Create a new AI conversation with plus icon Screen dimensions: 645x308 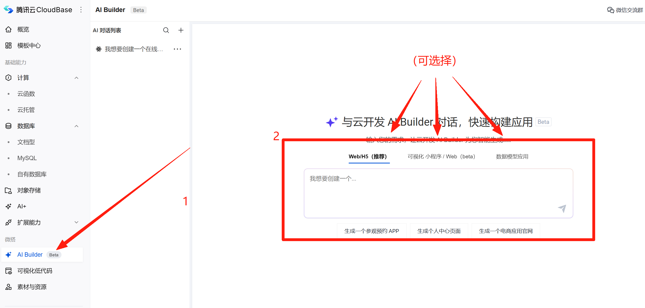(181, 30)
